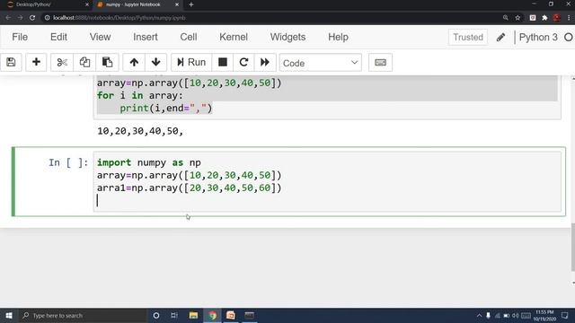Open the browser extensions puzzle icon

point(544,18)
